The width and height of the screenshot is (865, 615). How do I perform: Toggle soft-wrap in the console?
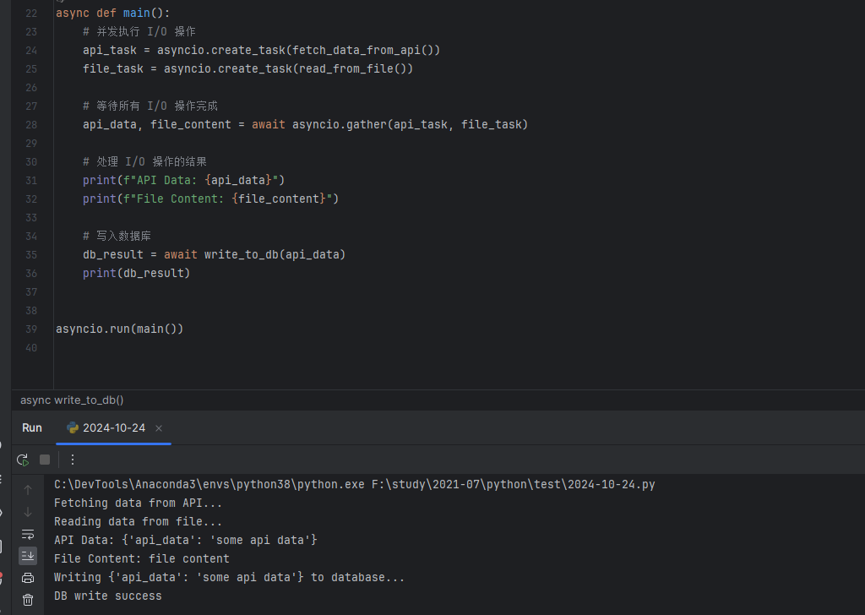click(28, 534)
